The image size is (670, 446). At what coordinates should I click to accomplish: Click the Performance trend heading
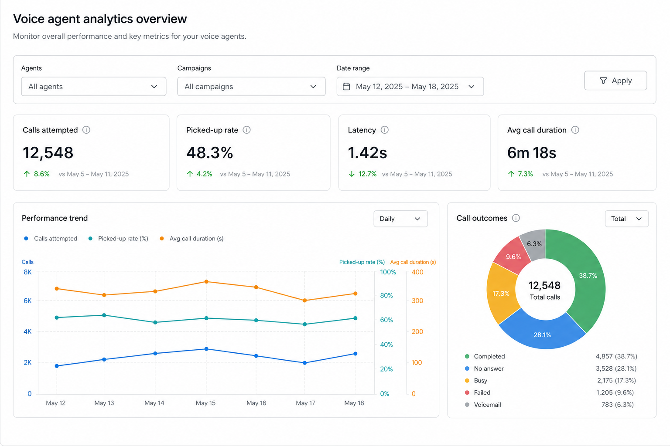(55, 218)
